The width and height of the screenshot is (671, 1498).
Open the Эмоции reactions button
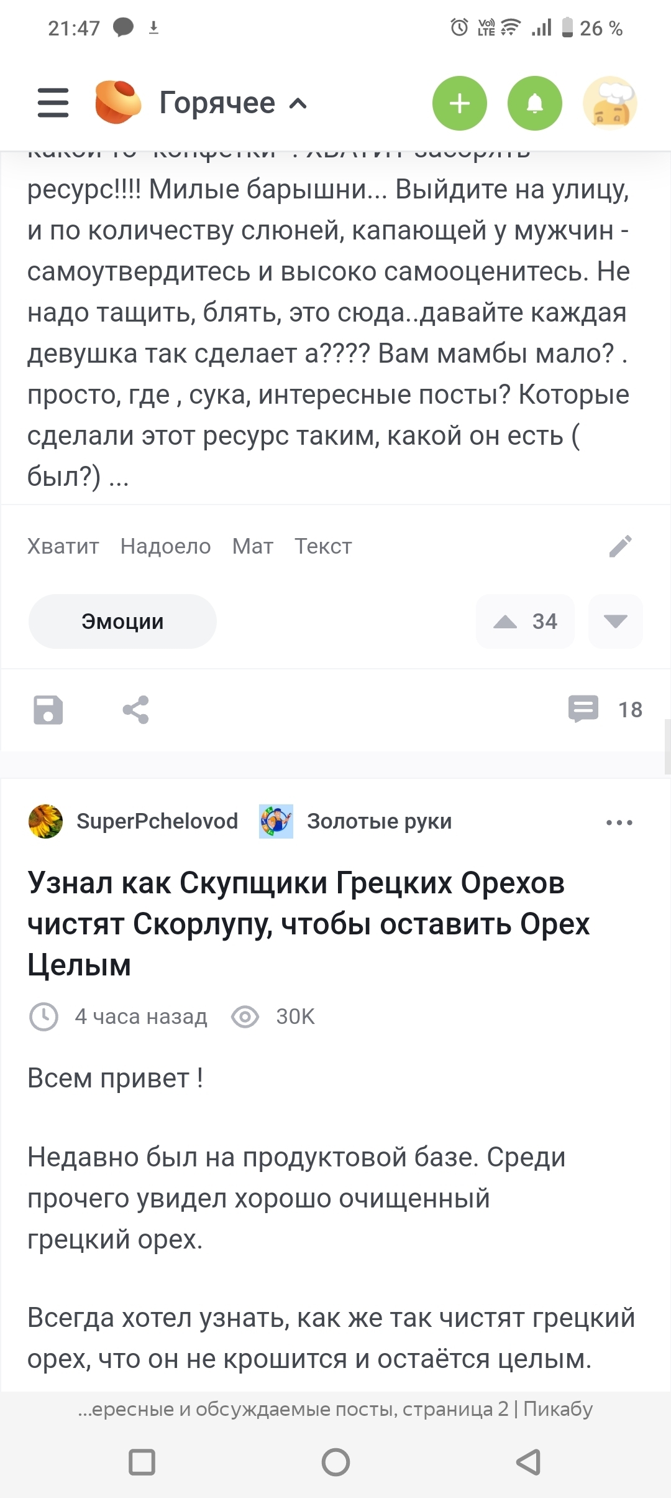[122, 621]
